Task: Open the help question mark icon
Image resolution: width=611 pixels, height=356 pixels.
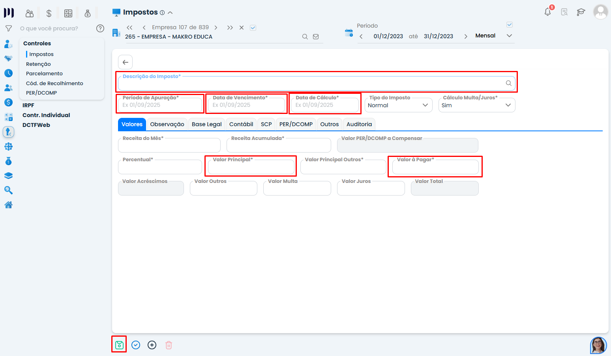Action: click(x=100, y=28)
